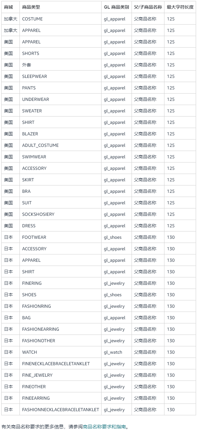Select the FINEEARRING cell
Viewport: 197px width, 430px height.
pos(36,398)
